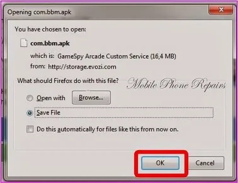238x183 pixels.
Task: Click the Save File label text
Action: coord(48,113)
